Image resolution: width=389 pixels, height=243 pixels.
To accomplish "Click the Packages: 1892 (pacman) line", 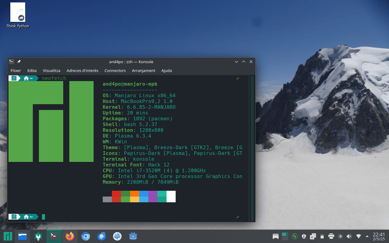I will 138,119.
